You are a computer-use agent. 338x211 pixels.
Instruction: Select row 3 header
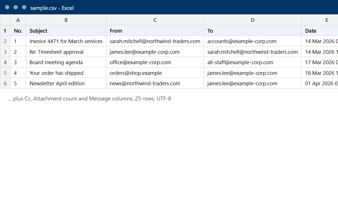pyautogui.click(x=5, y=52)
